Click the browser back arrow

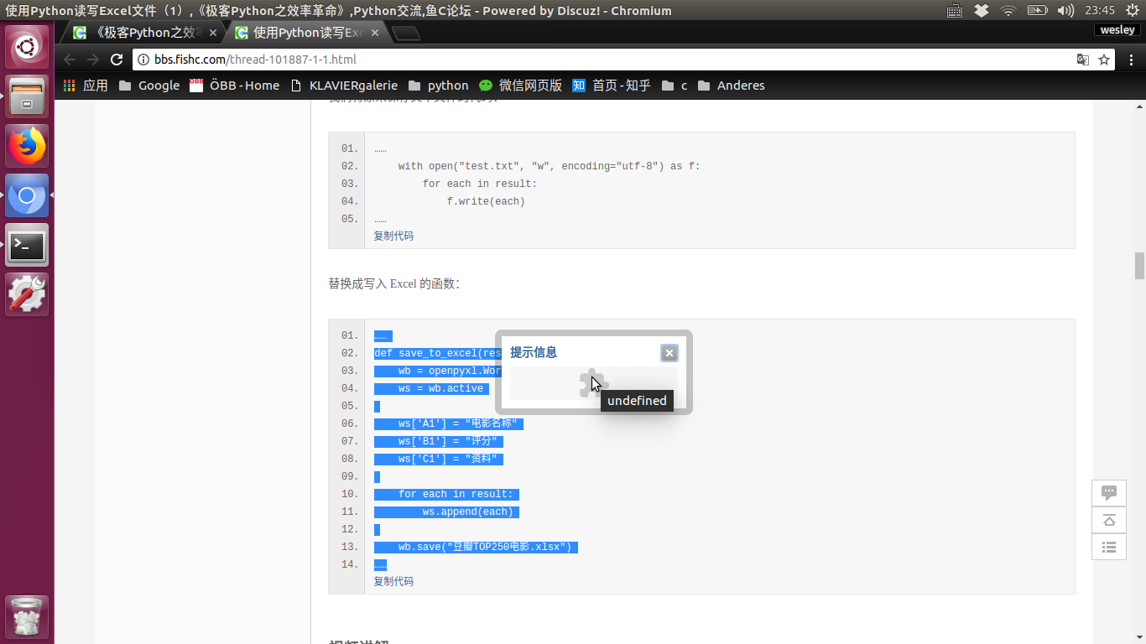[x=70, y=60]
